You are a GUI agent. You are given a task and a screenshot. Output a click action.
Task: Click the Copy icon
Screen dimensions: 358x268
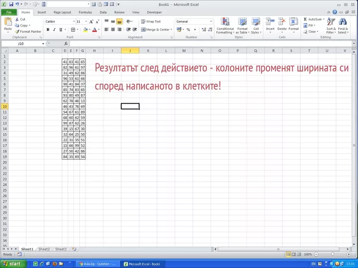click(17, 25)
